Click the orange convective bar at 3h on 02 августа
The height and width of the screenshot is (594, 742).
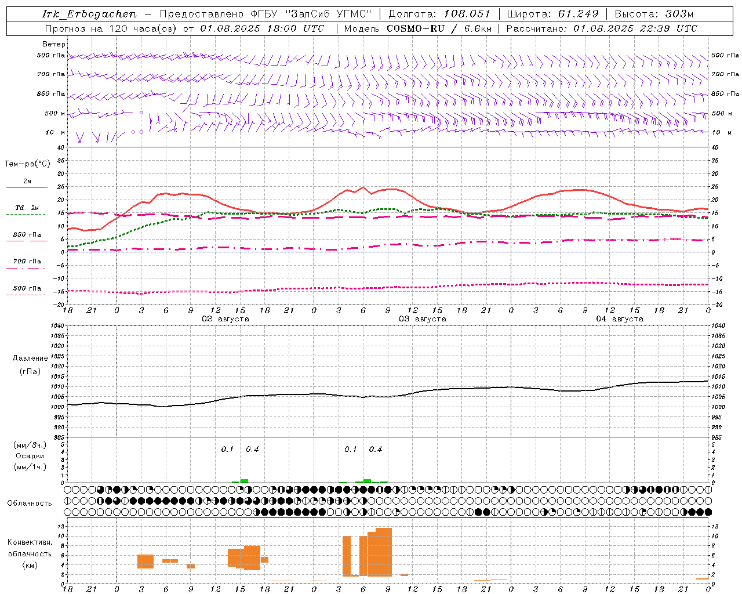point(146,562)
